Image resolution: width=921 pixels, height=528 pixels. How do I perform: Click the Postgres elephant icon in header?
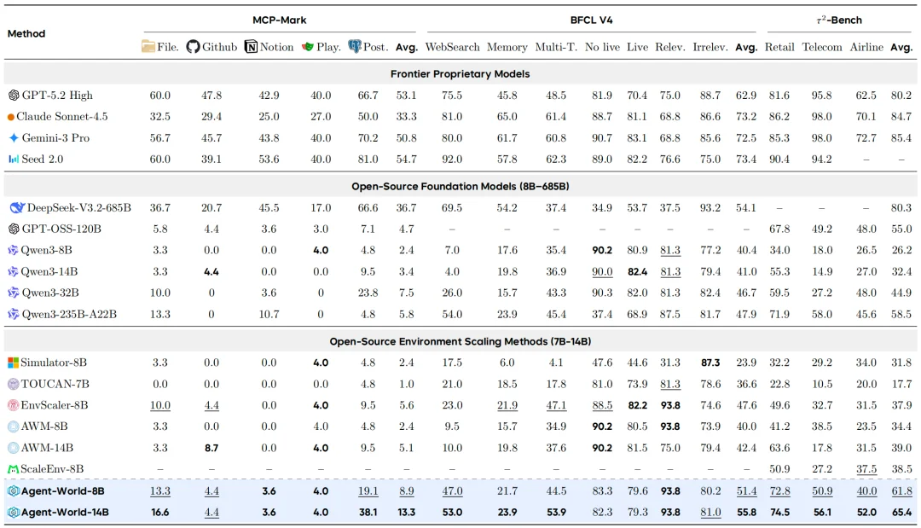pyautogui.click(x=355, y=46)
